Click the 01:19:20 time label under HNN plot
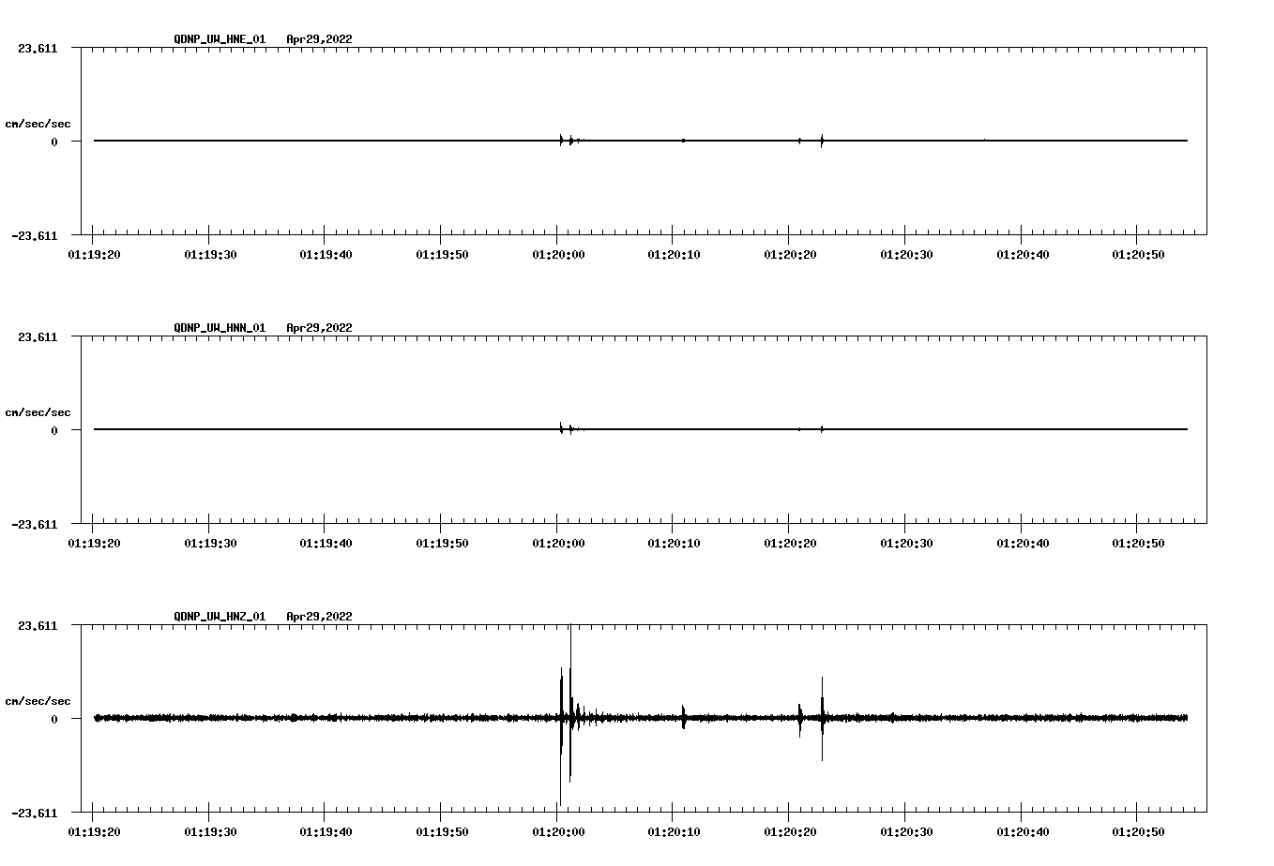 click(94, 543)
